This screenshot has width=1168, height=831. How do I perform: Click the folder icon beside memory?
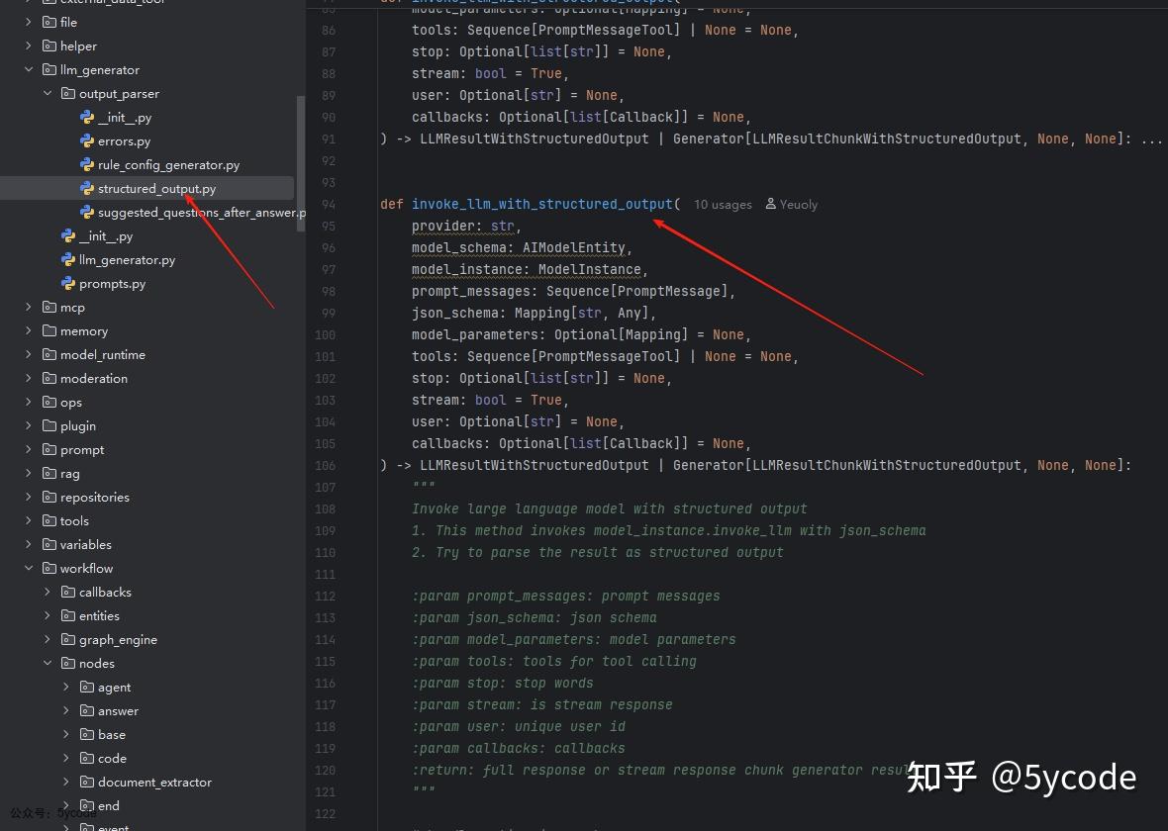(x=49, y=331)
